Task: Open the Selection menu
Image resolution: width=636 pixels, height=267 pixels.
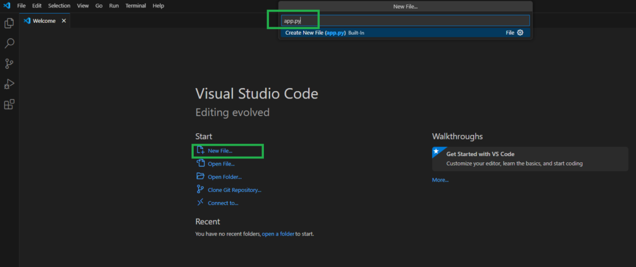Action: (x=59, y=6)
